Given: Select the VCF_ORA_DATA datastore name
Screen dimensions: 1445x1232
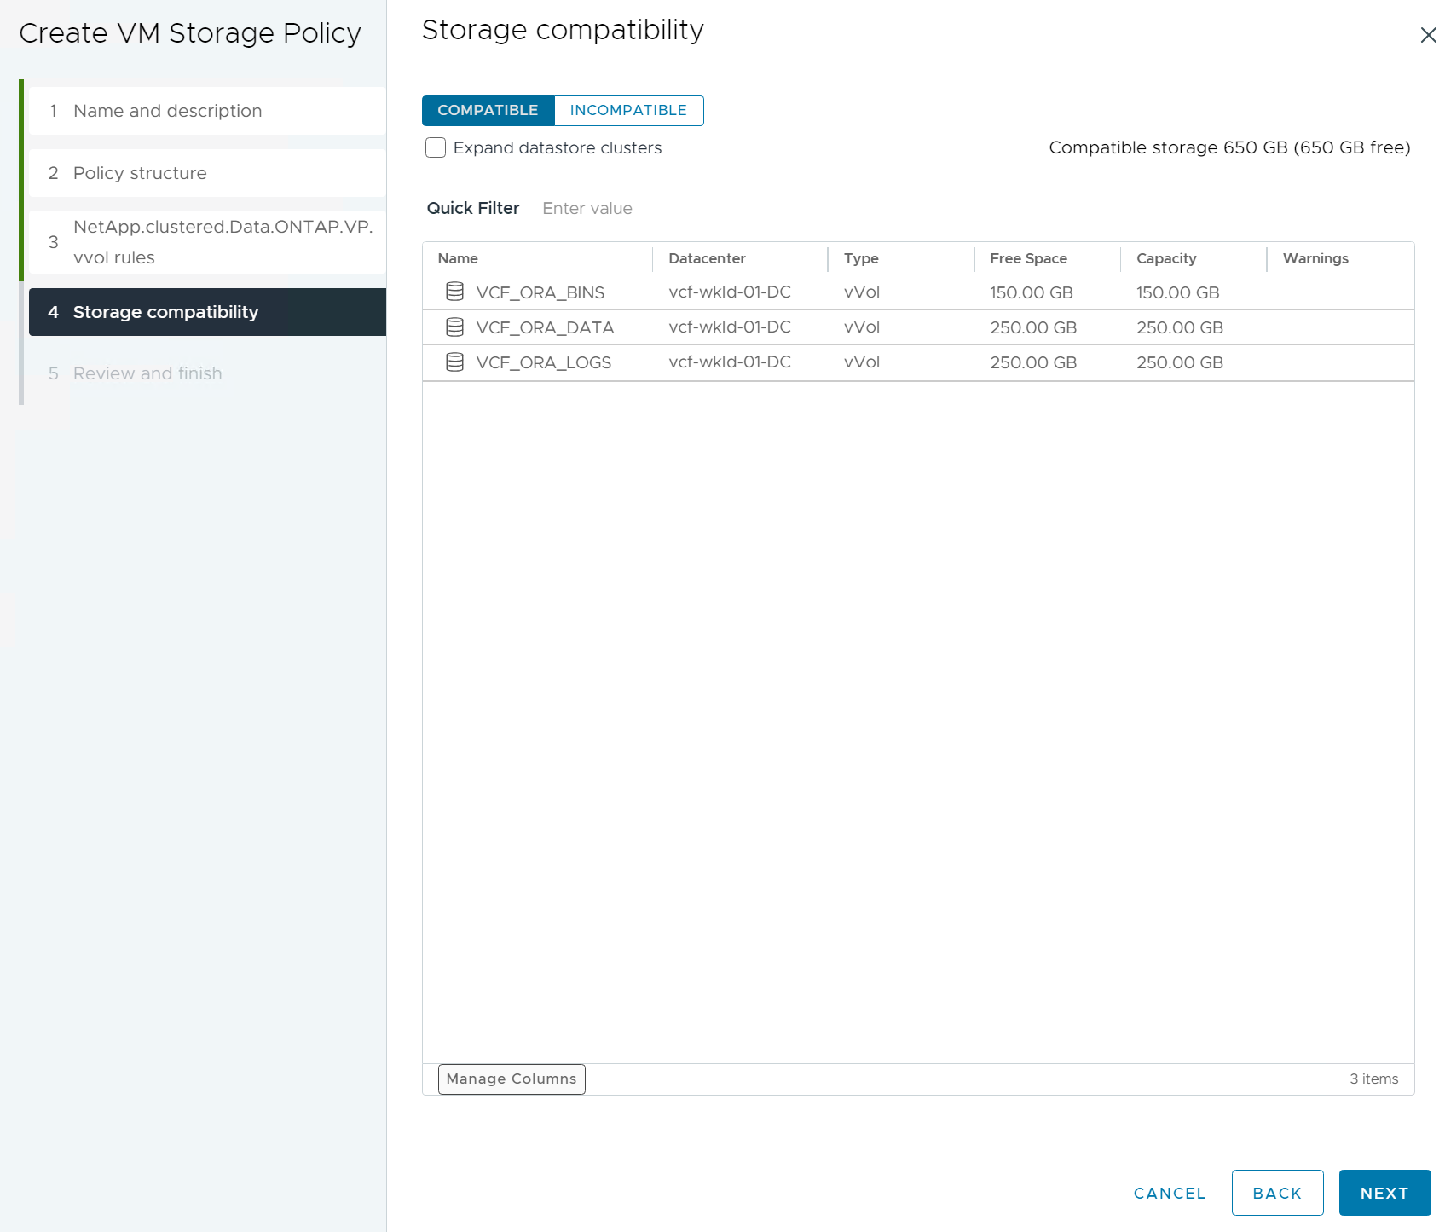Looking at the screenshot, I should (545, 327).
